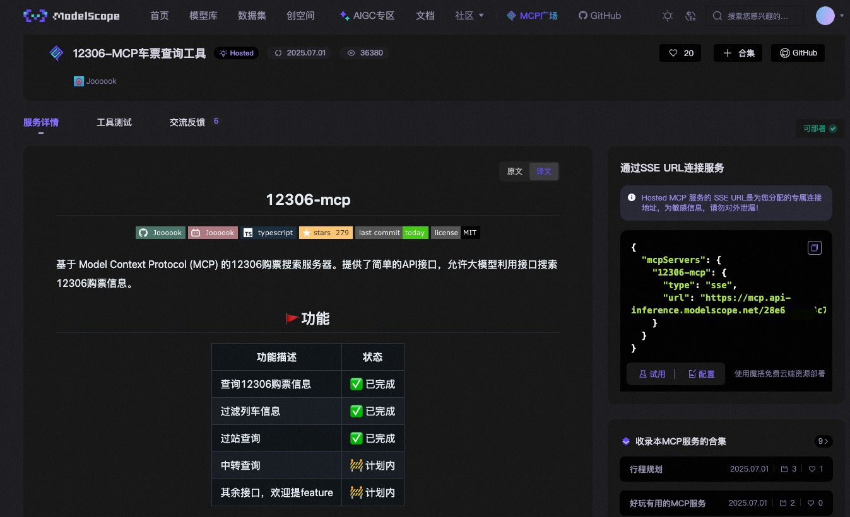Open the 模型库 model library menu
Screen dimensions: 850x517
(203, 16)
